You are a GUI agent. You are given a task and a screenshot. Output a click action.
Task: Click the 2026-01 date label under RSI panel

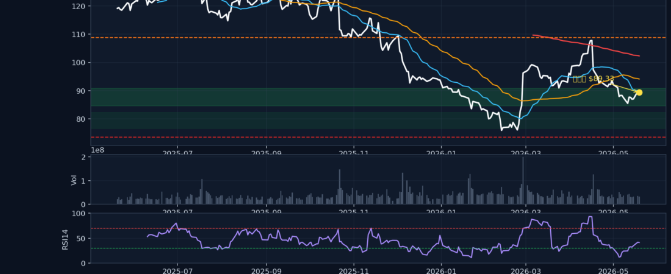(x=441, y=270)
